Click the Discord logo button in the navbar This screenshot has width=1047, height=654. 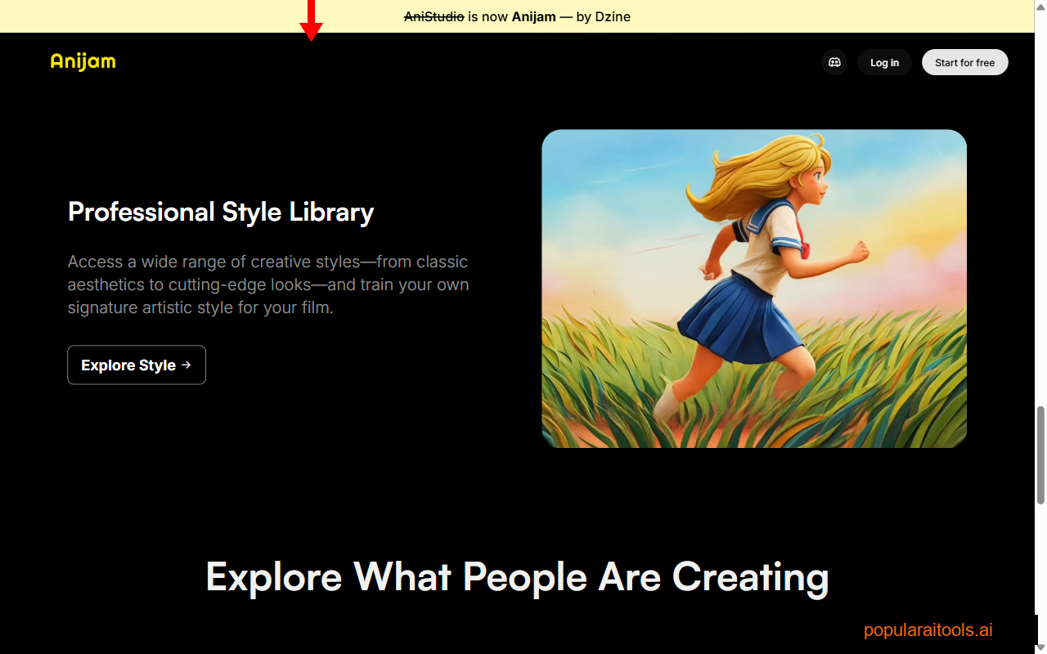(x=834, y=62)
